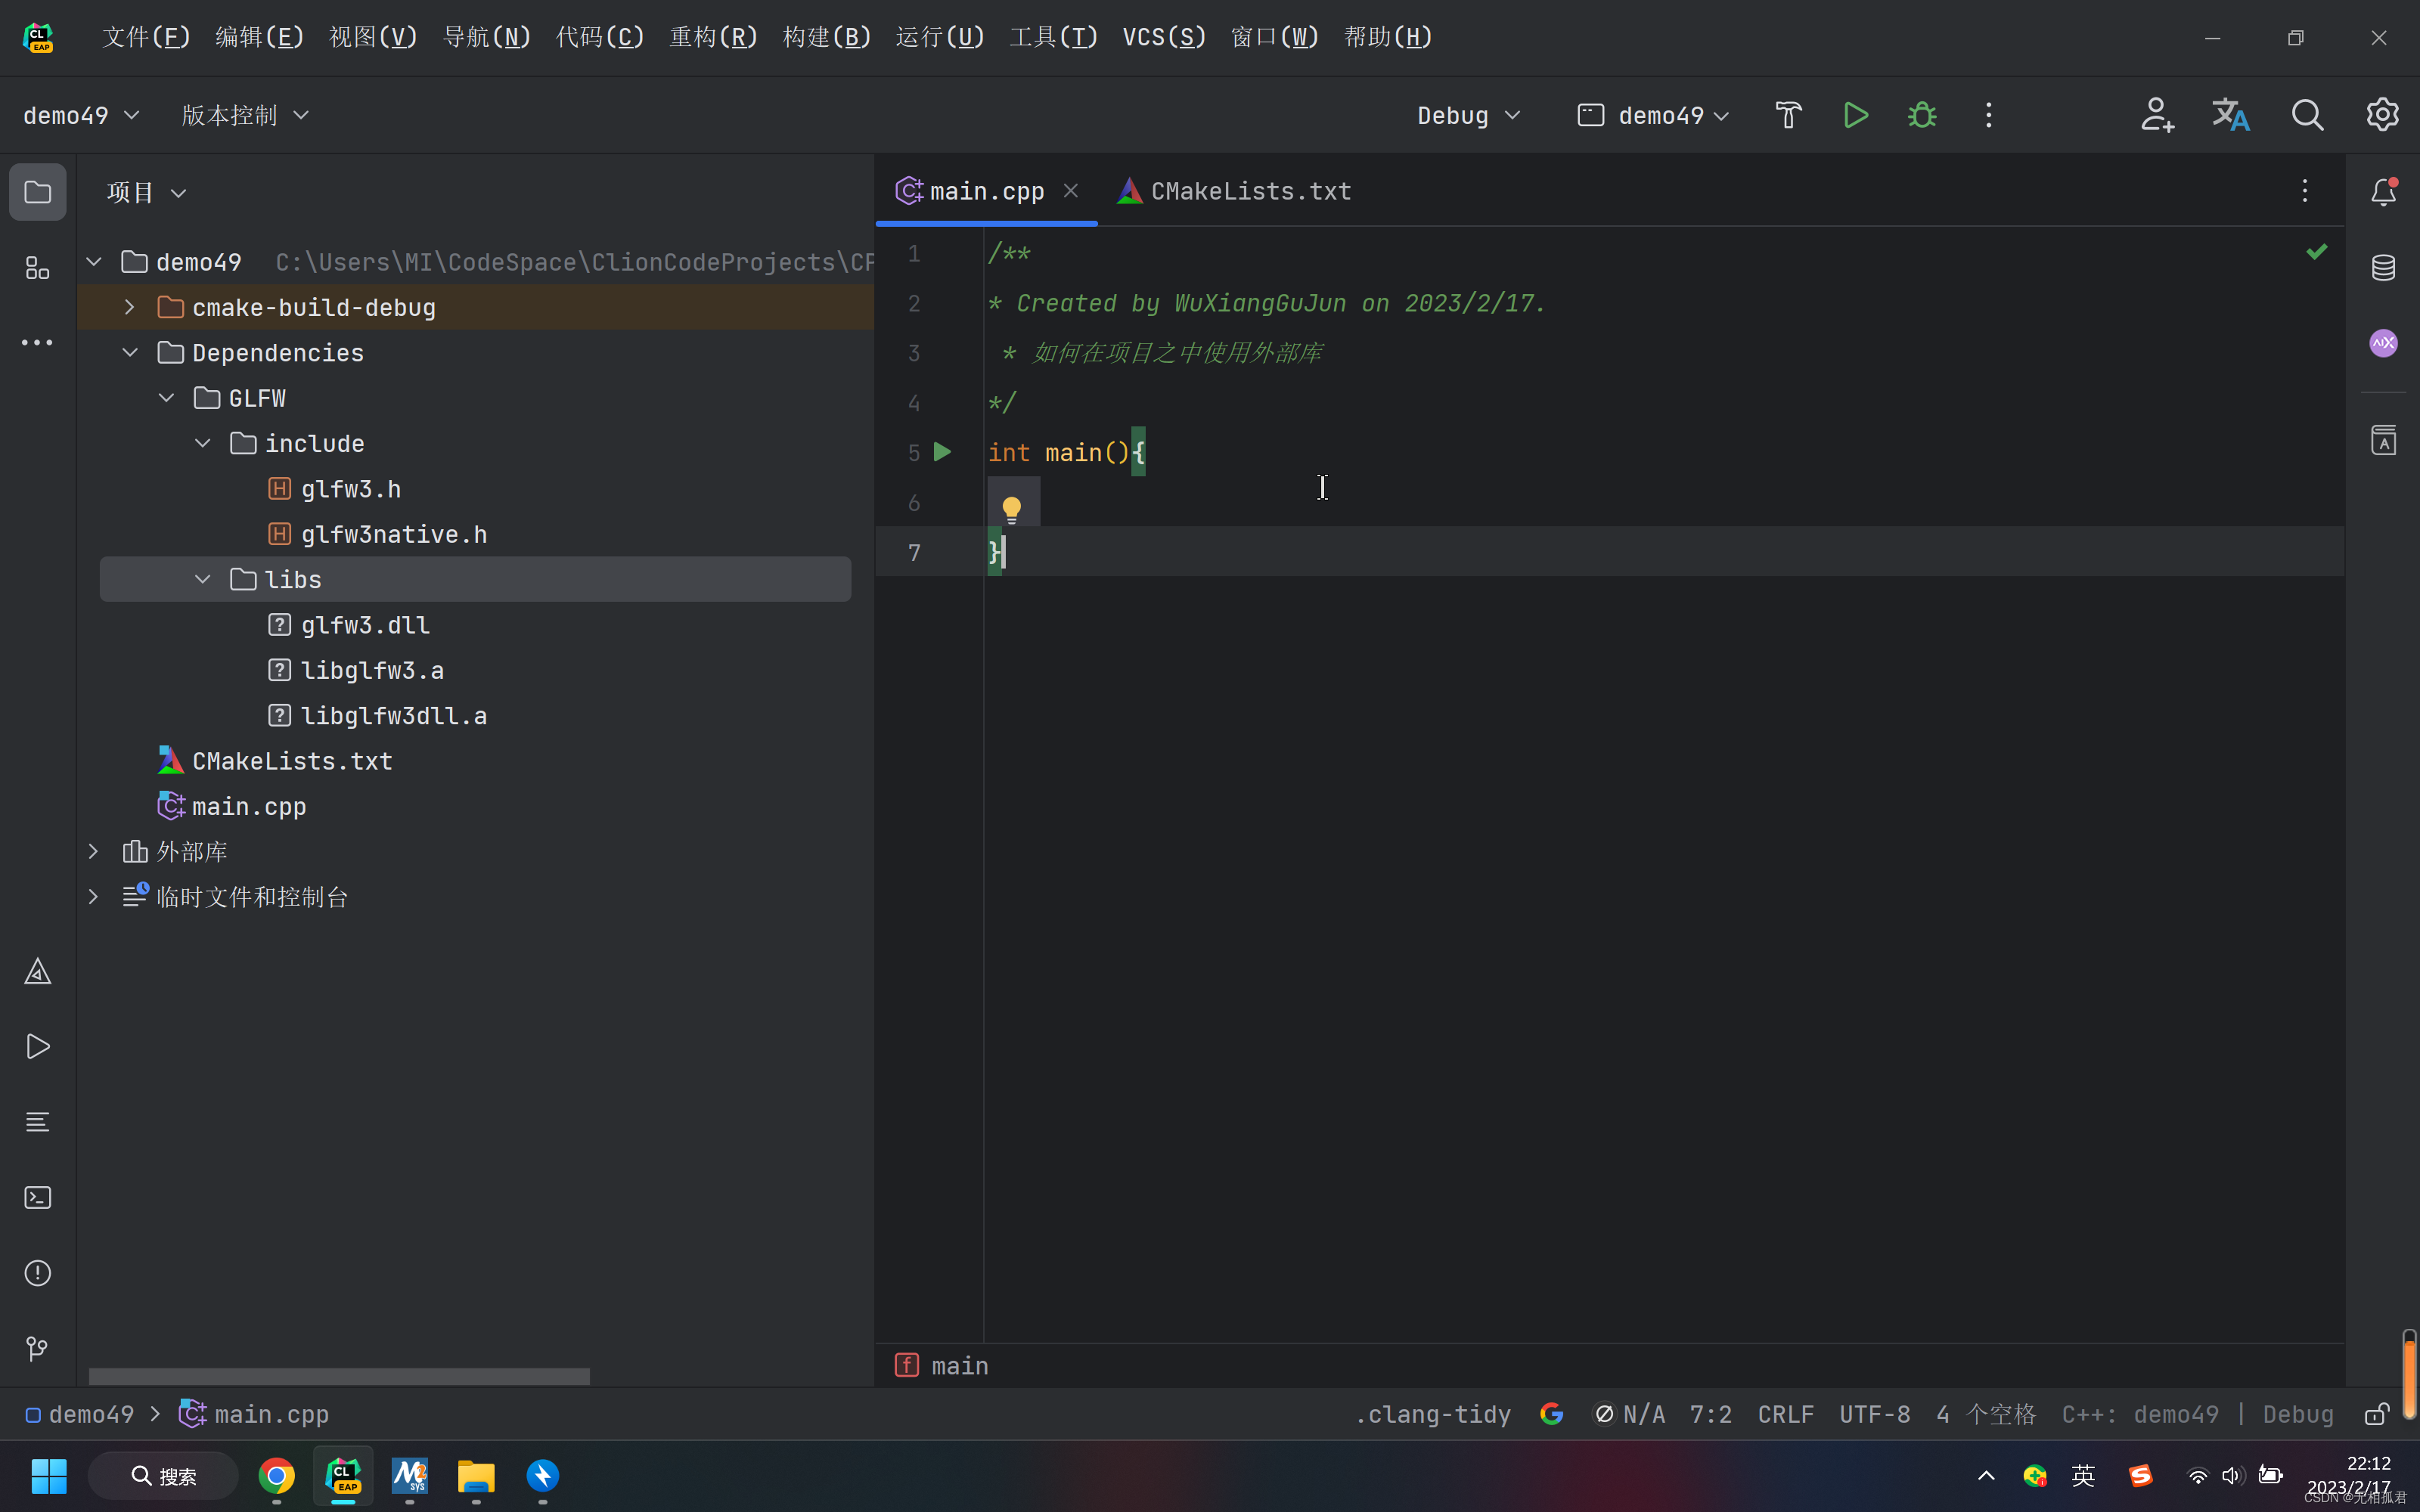This screenshot has width=2420, height=1512.
Task: Open the Terminal tool window
Action: pos(37,1197)
